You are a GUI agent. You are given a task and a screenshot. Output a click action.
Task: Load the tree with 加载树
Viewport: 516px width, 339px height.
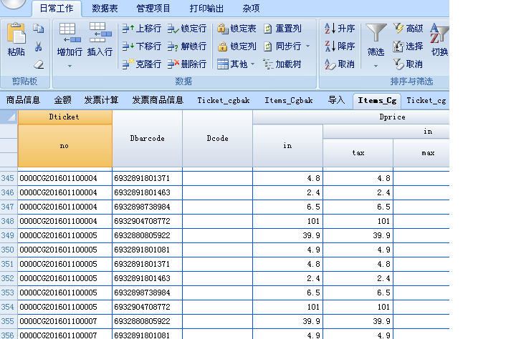282,64
